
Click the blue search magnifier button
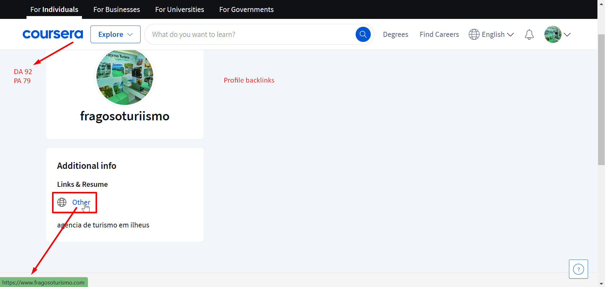(363, 34)
